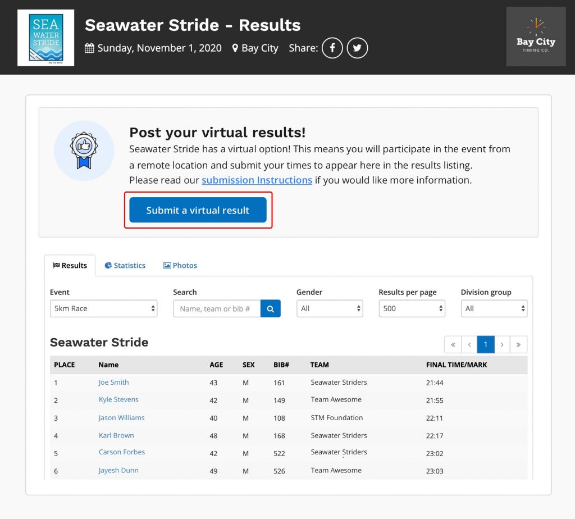Open the Event dropdown showing 5km Race

point(103,308)
